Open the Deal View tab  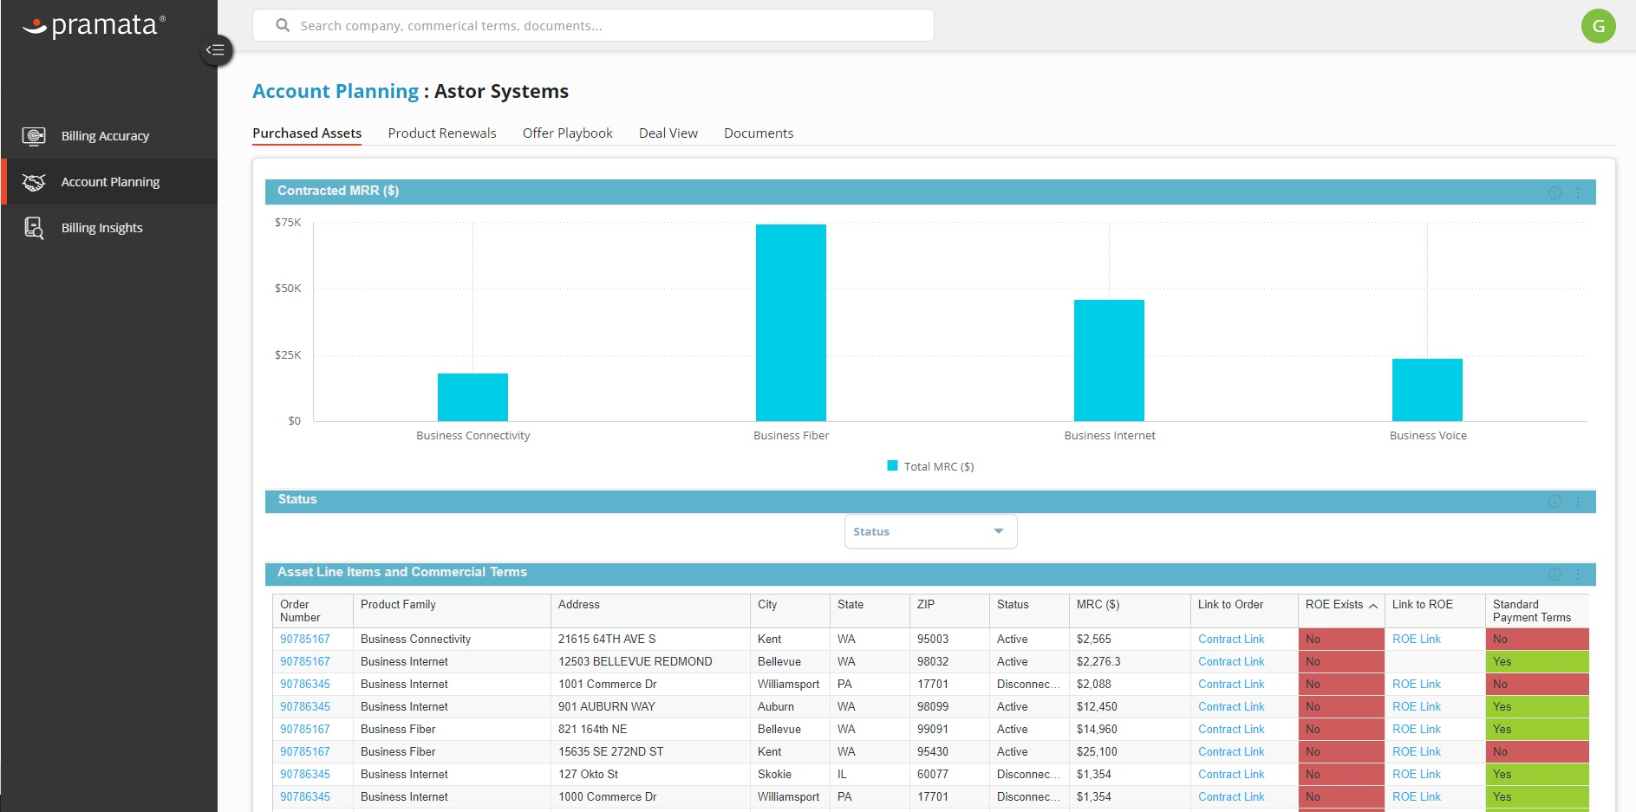point(668,133)
